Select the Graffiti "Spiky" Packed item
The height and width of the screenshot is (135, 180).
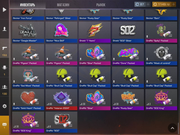point(161,32)
